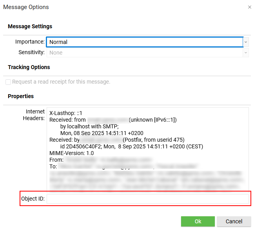Image resolution: width=254 pixels, height=230 pixels.
Task: Close the Message Options dialog
Action: pyautogui.click(x=250, y=7)
